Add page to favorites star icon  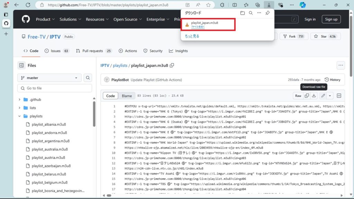(208, 5)
